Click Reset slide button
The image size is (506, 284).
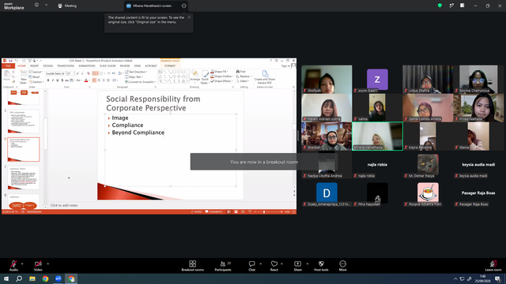point(34,77)
